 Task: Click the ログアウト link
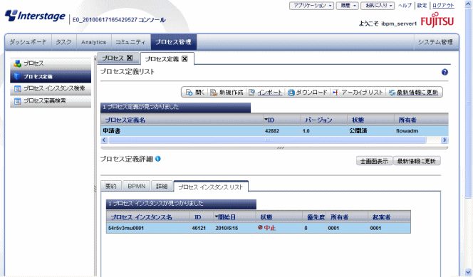[443, 6]
